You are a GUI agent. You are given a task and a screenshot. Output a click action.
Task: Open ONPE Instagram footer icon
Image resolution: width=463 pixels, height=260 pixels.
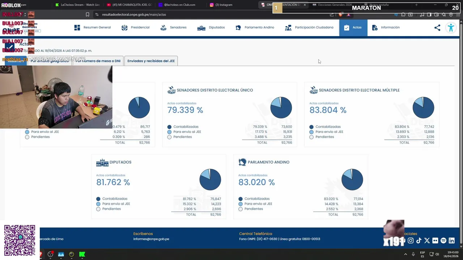coord(411,240)
